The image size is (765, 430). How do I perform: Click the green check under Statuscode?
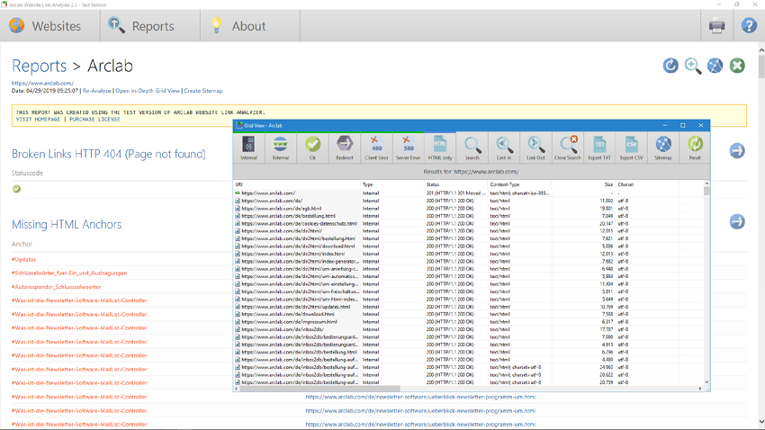pyautogui.click(x=16, y=189)
